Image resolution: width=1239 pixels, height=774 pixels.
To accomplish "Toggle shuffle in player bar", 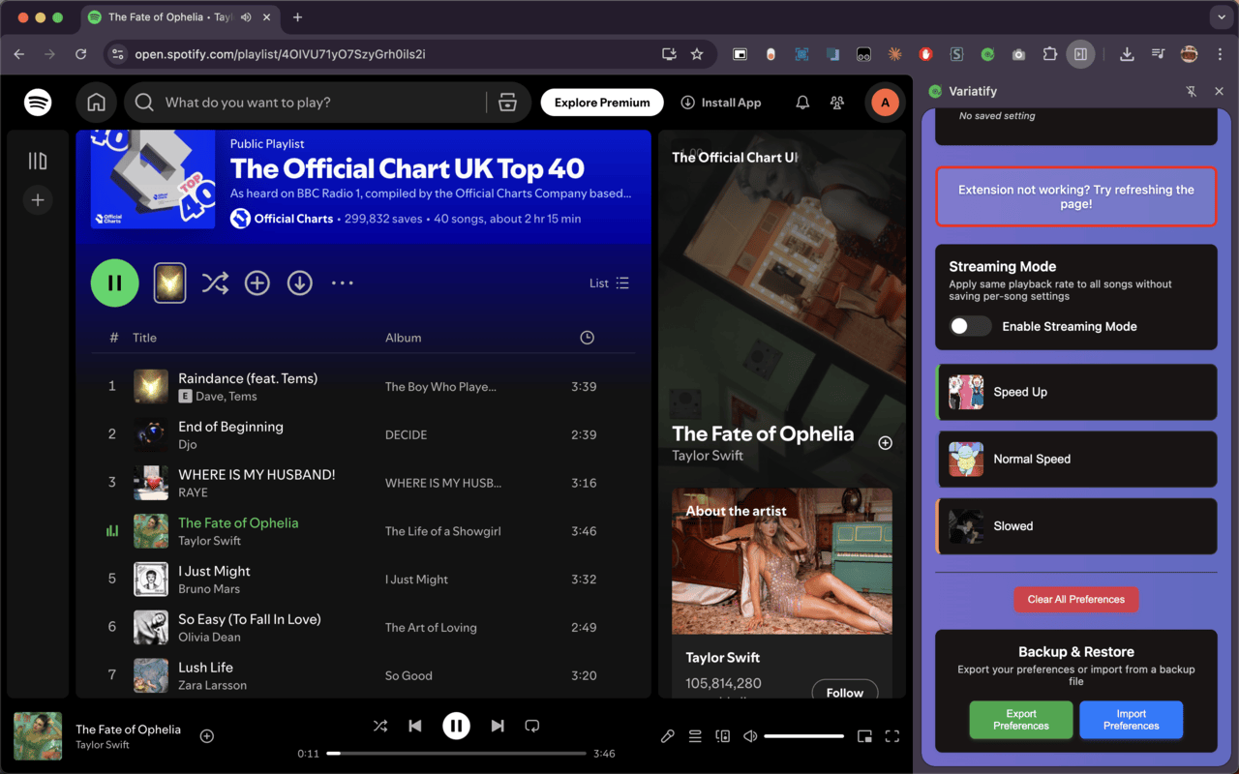I will pos(380,726).
